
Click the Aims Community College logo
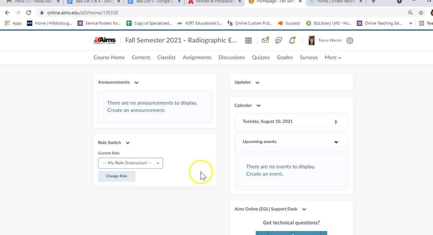(104, 40)
